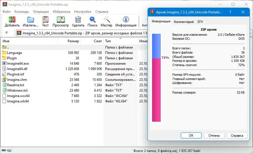This screenshot has height=154, width=253.
Task: Sort by the Размер column header
Action: (69, 41)
